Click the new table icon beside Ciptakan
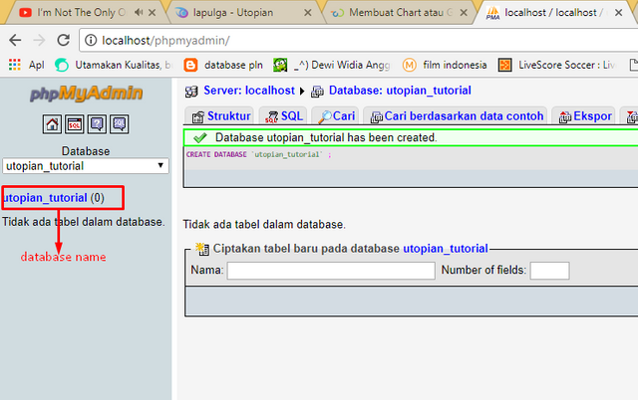 coord(202,249)
